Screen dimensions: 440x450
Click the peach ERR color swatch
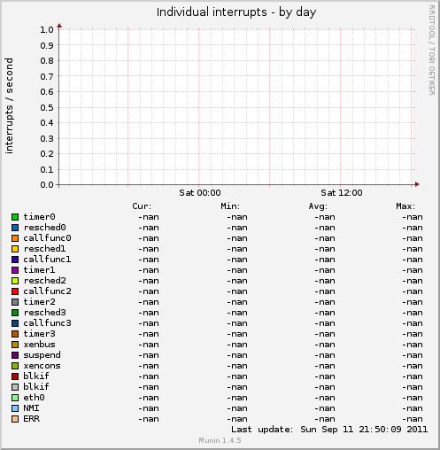(x=15, y=419)
